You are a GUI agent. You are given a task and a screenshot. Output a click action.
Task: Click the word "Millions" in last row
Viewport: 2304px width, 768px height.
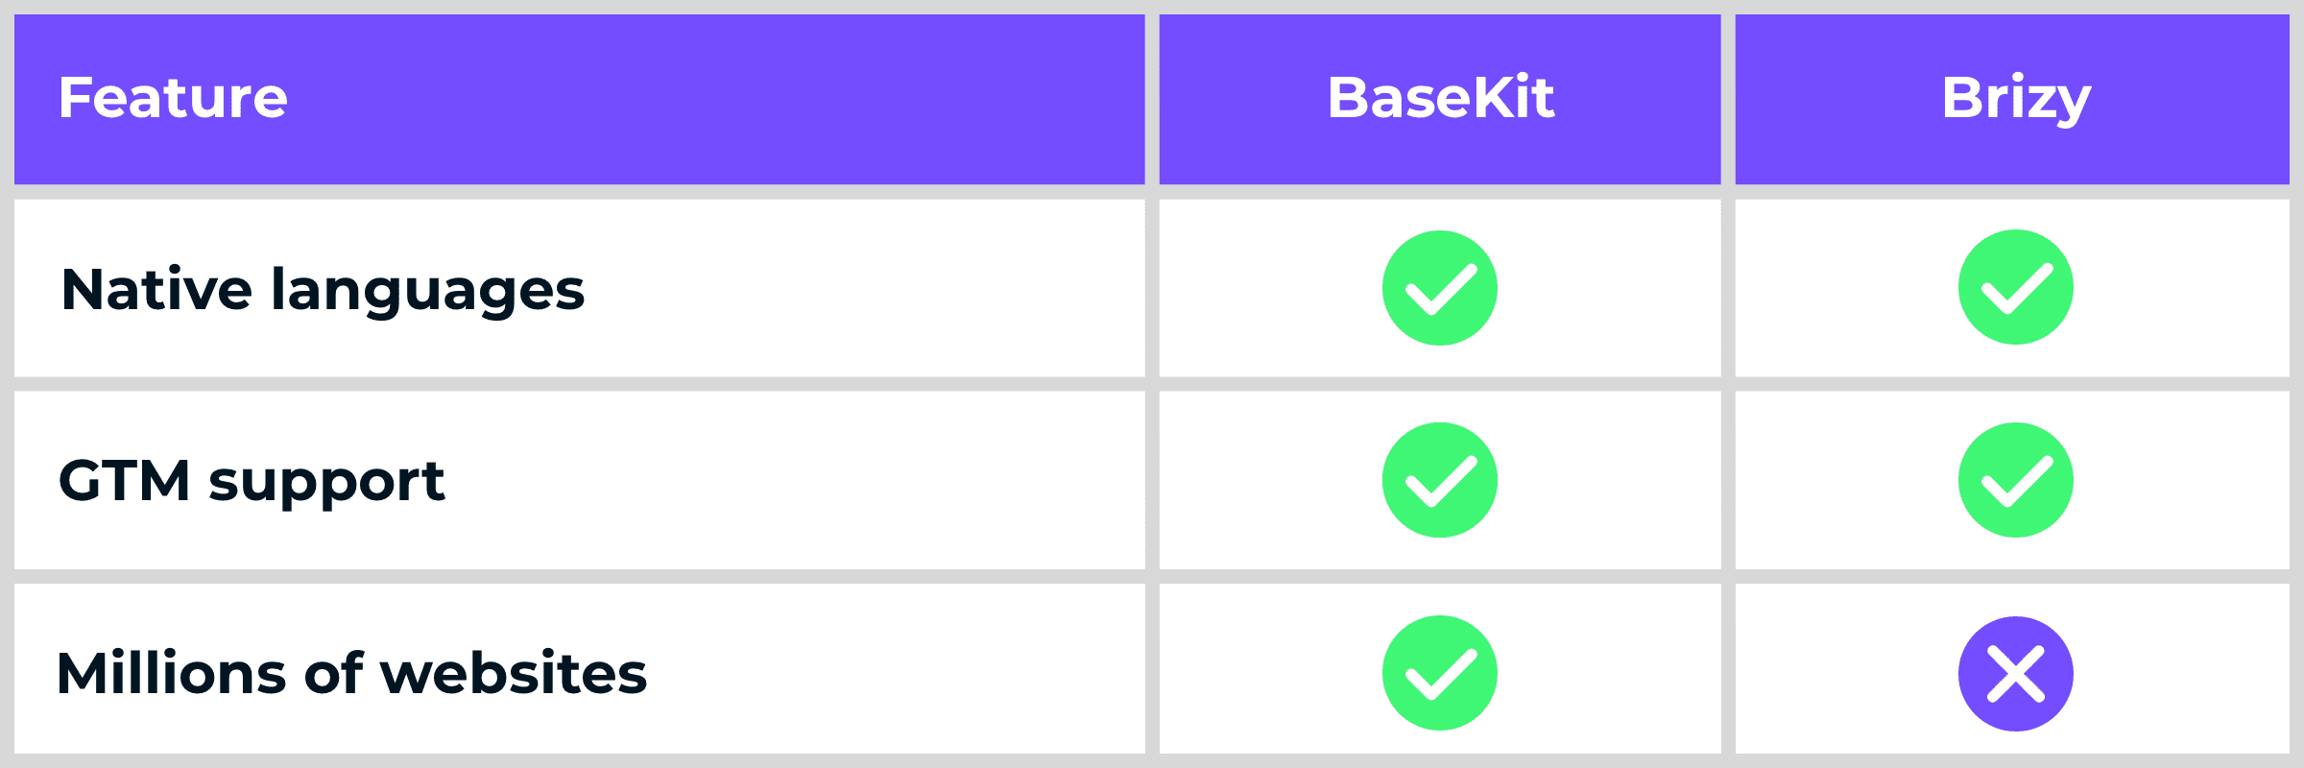[171, 673]
